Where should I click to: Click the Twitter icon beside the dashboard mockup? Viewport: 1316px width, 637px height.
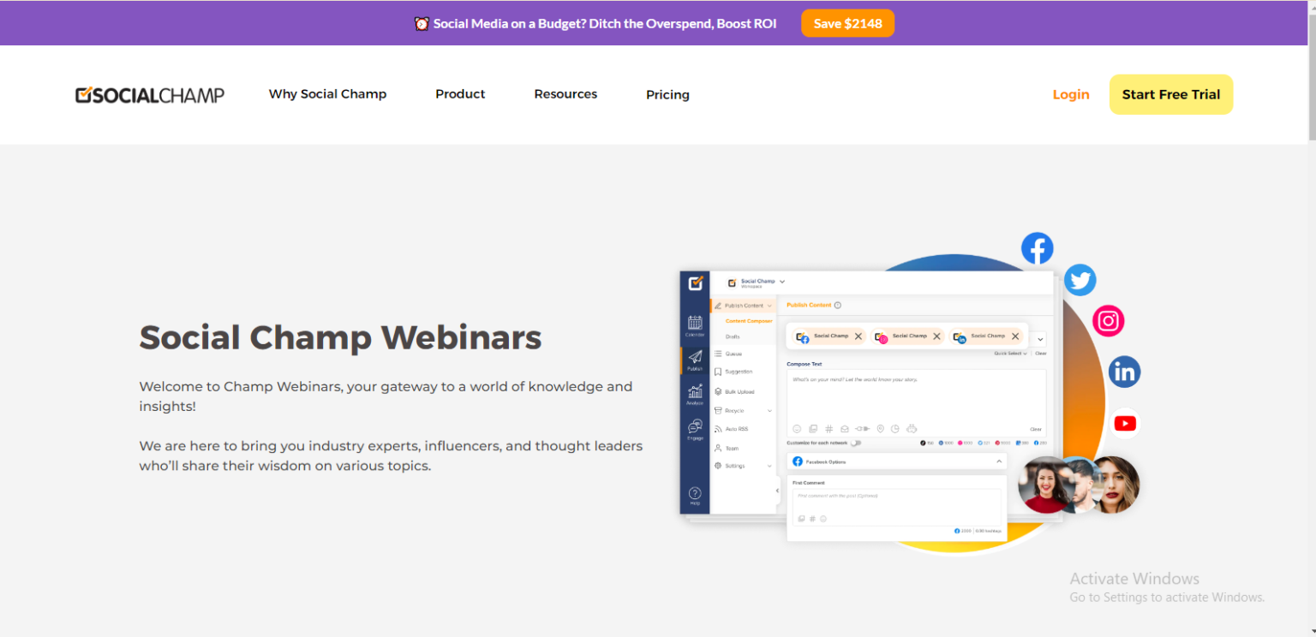1080,280
